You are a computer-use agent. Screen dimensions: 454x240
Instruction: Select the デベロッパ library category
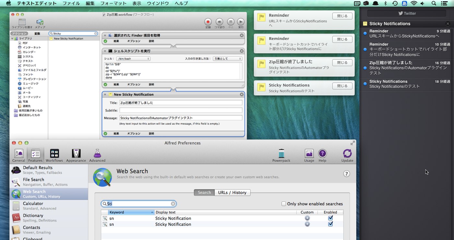[29, 65]
